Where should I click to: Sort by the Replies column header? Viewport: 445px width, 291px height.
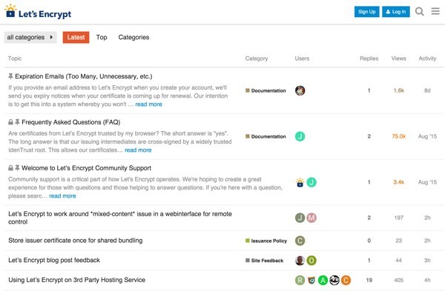pos(369,58)
